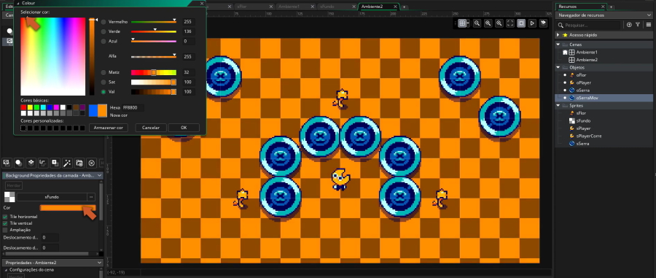Click the Hexa colour code field
Image resolution: width=656 pixels, height=278 pixels.
point(133,107)
